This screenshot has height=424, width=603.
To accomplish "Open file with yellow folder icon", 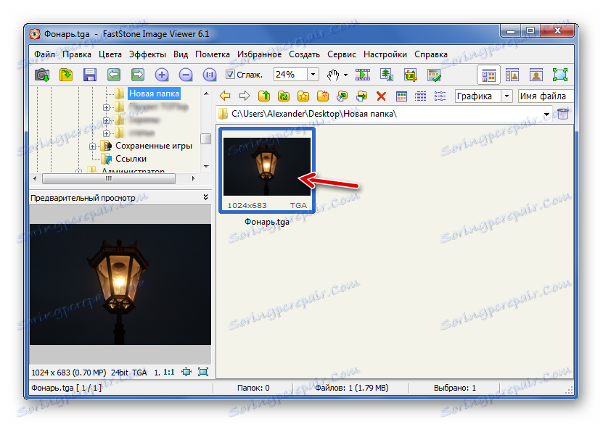I will click(x=66, y=75).
